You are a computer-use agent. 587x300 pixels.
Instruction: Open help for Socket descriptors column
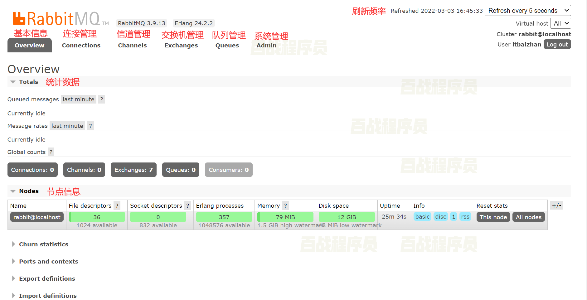[x=187, y=206]
